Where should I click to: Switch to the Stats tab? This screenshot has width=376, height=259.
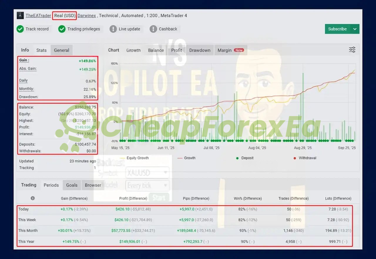point(41,50)
